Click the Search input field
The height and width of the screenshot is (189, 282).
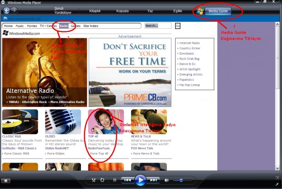coord(158,26)
